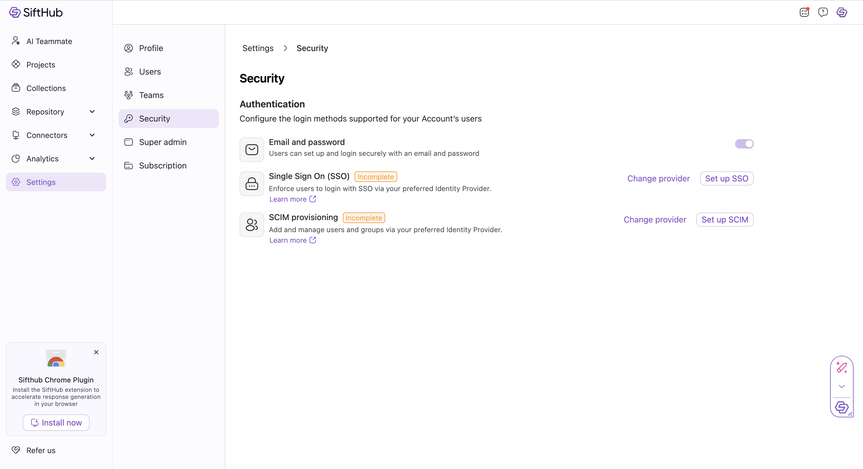Click Install now for the Chrome plugin
Viewport: 863px width, 469px height.
55,422
